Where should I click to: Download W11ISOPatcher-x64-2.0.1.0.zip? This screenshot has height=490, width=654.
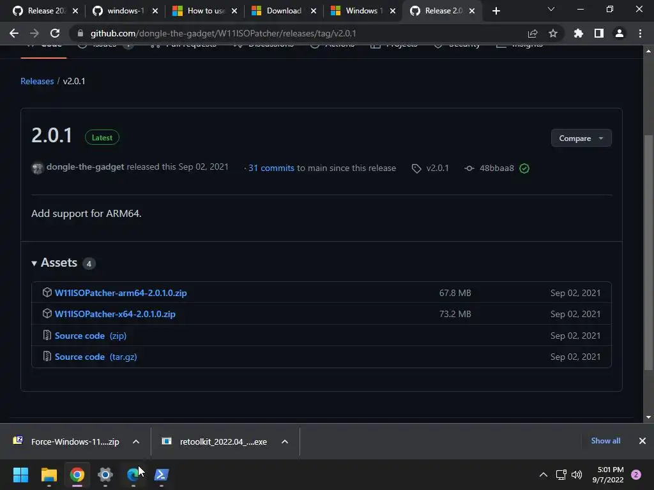coord(115,314)
